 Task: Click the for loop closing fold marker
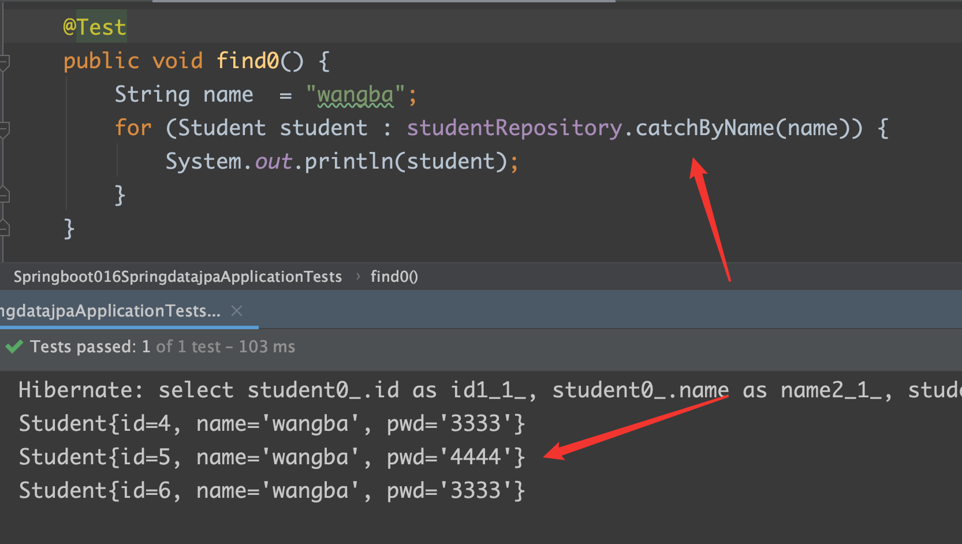point(4,195)
